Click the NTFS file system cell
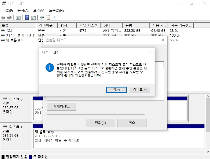 (82, 31)
